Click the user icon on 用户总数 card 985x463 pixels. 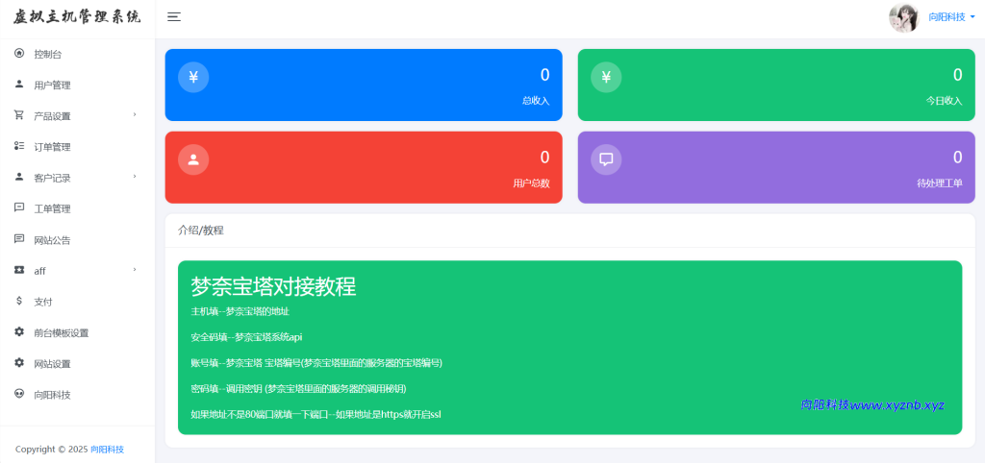[x=193, y=159]
